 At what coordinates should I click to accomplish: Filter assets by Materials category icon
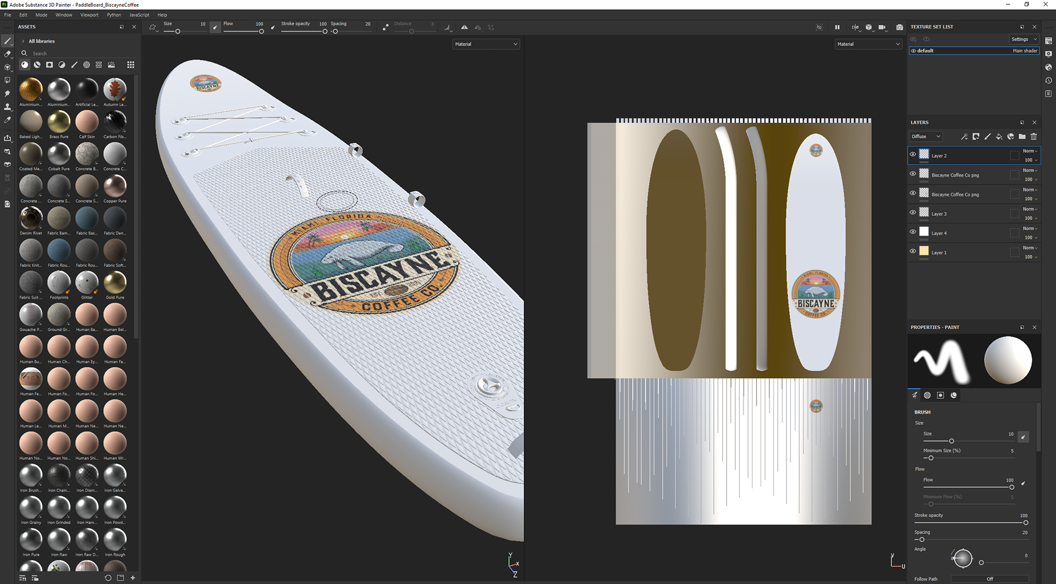coord(25,65)
